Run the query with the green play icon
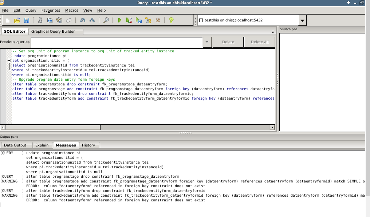 point(119,20)
